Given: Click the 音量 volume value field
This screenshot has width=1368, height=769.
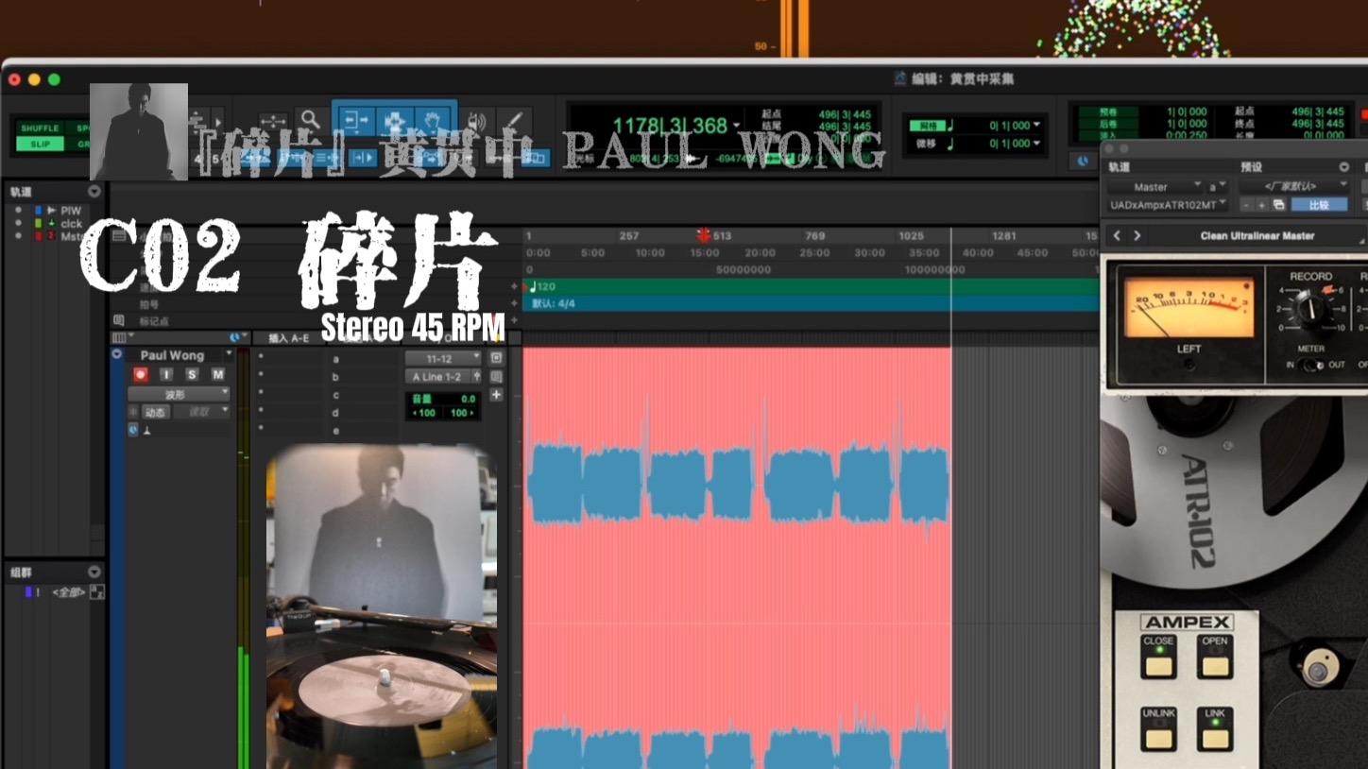Looking at the screenshot, I should tap(443, 400).
